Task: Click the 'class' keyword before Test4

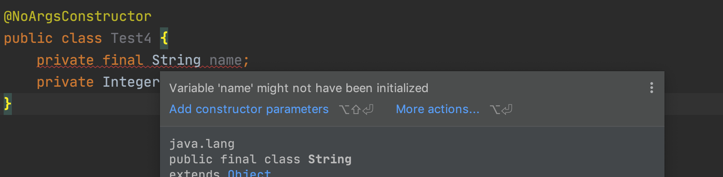Action: (81, 38)
